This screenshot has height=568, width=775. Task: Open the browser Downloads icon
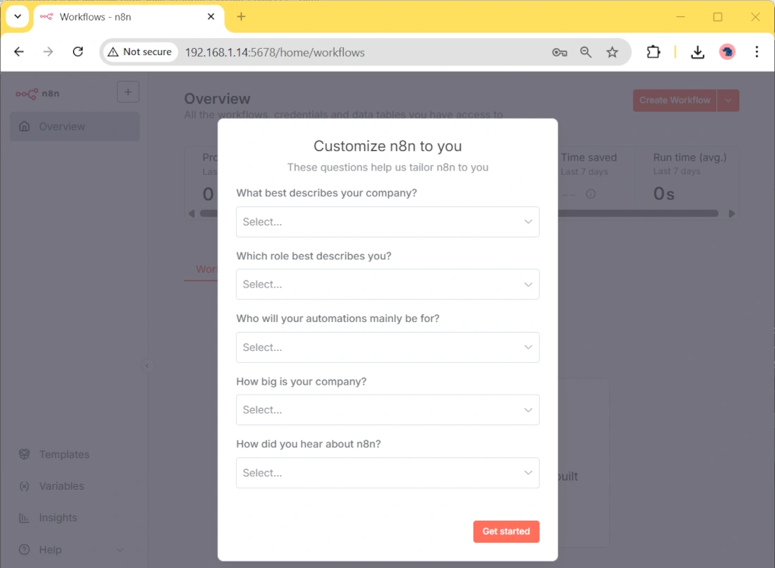coord(697,51)
